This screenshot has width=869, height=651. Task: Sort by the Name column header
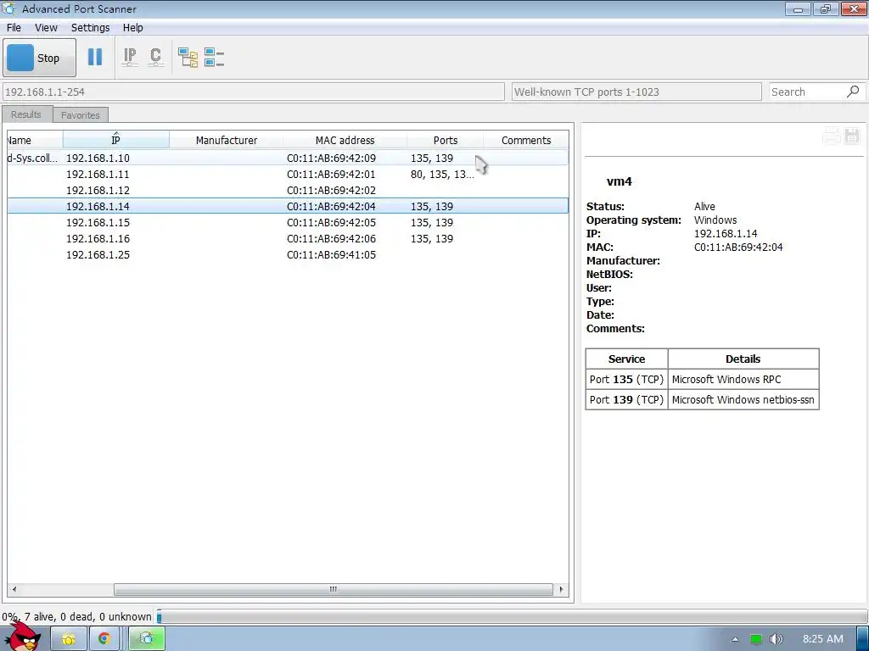[34, 140]
